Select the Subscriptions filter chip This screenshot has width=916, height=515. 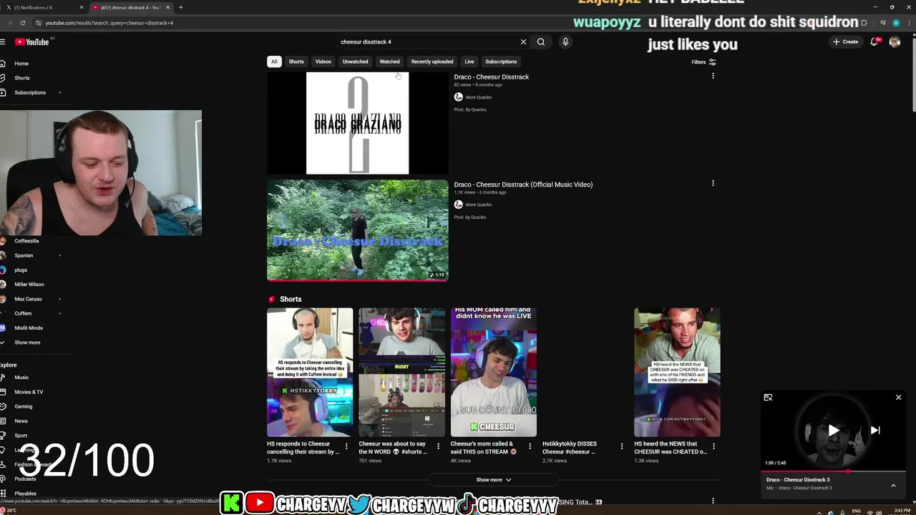pyautogui.click(x=501, y=62)
